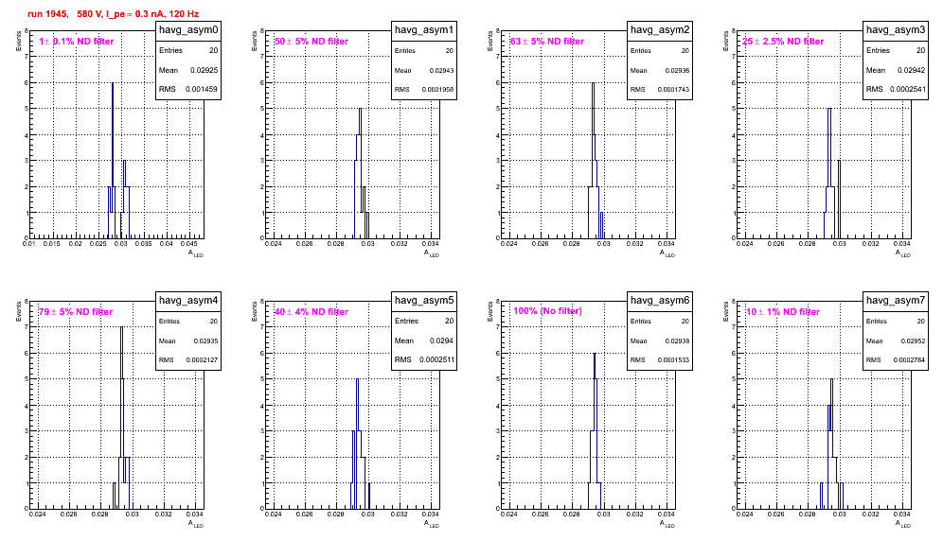943x541 pixels.
Task: Select the 63± 5% ND filter label
Action: 547,42
